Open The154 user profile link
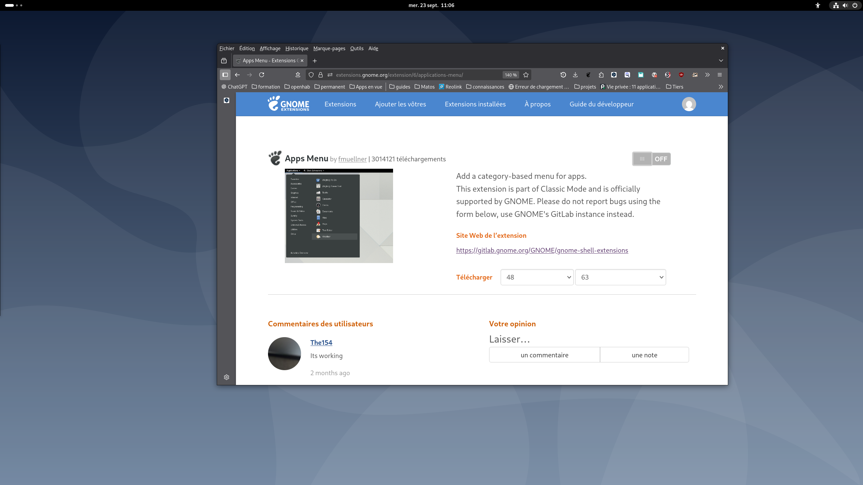 click(x=321, y=343)
